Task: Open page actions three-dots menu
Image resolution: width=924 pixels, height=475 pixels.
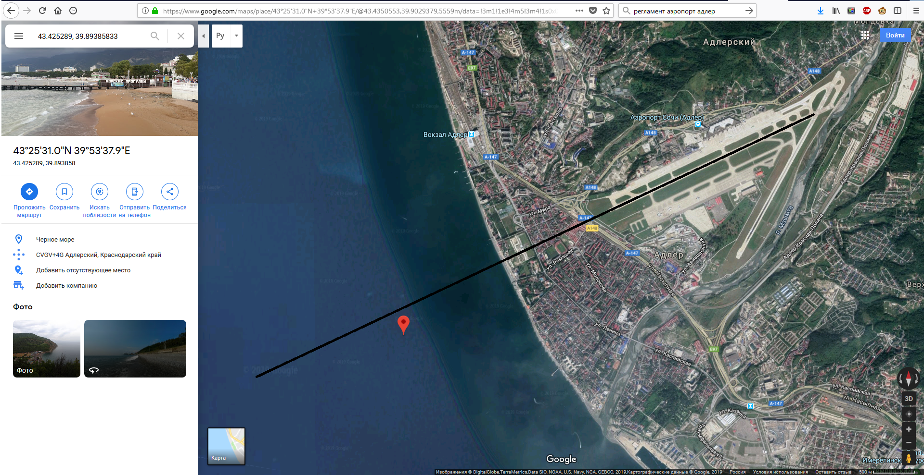Action: point(579,11)
